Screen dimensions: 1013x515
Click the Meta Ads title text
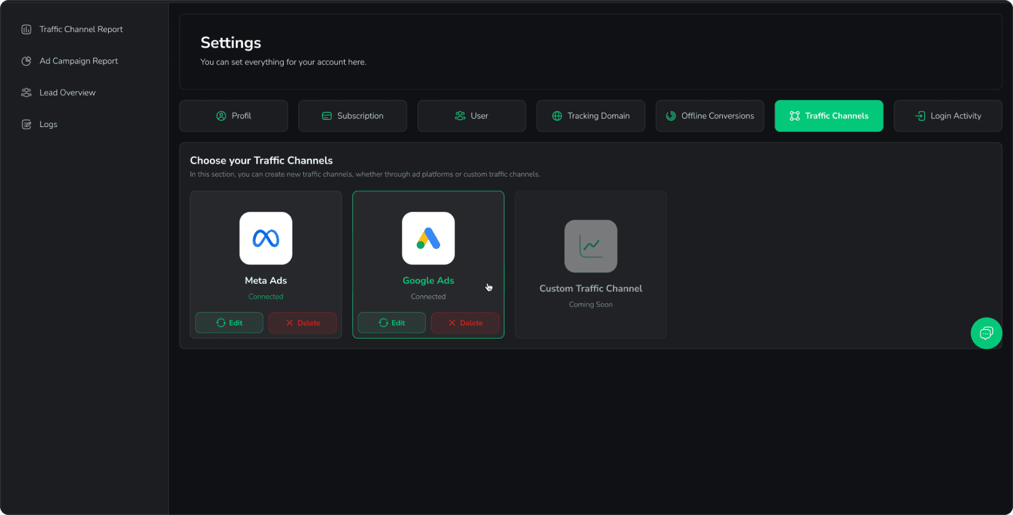tap(266, 280)
